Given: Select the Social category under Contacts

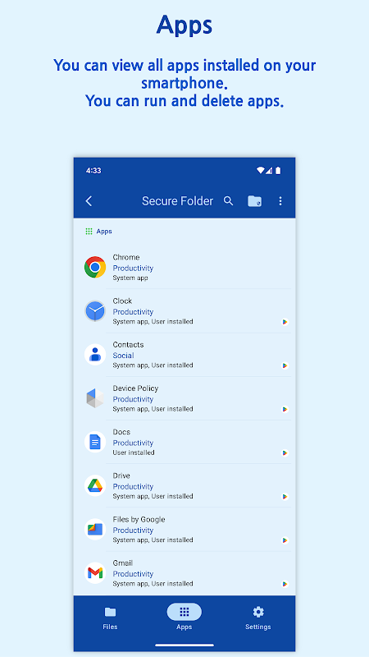Looking at the screenshot, I should coord(124,356).
